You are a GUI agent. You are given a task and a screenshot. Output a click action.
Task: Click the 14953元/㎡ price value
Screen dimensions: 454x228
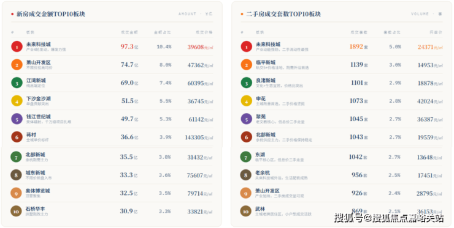pos(430,65)
